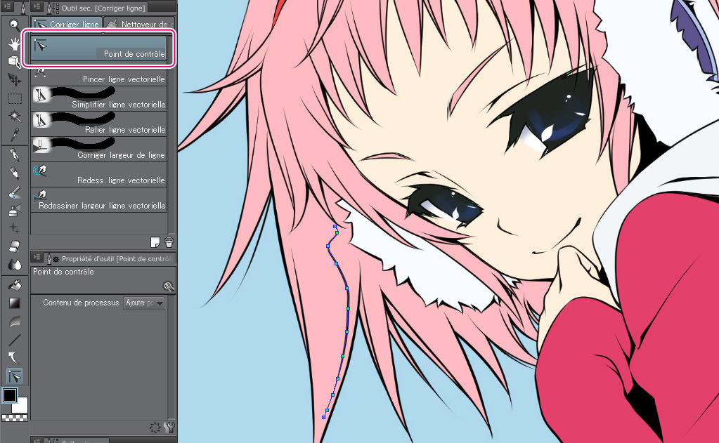Screen dimensions: 719x443
Task: Click the Correct line tool in the toolbar
Action: click(x=15, y=376)
